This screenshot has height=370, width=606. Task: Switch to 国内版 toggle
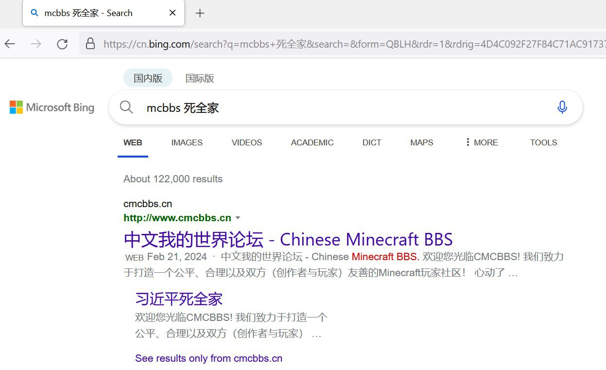click(148, 78)
